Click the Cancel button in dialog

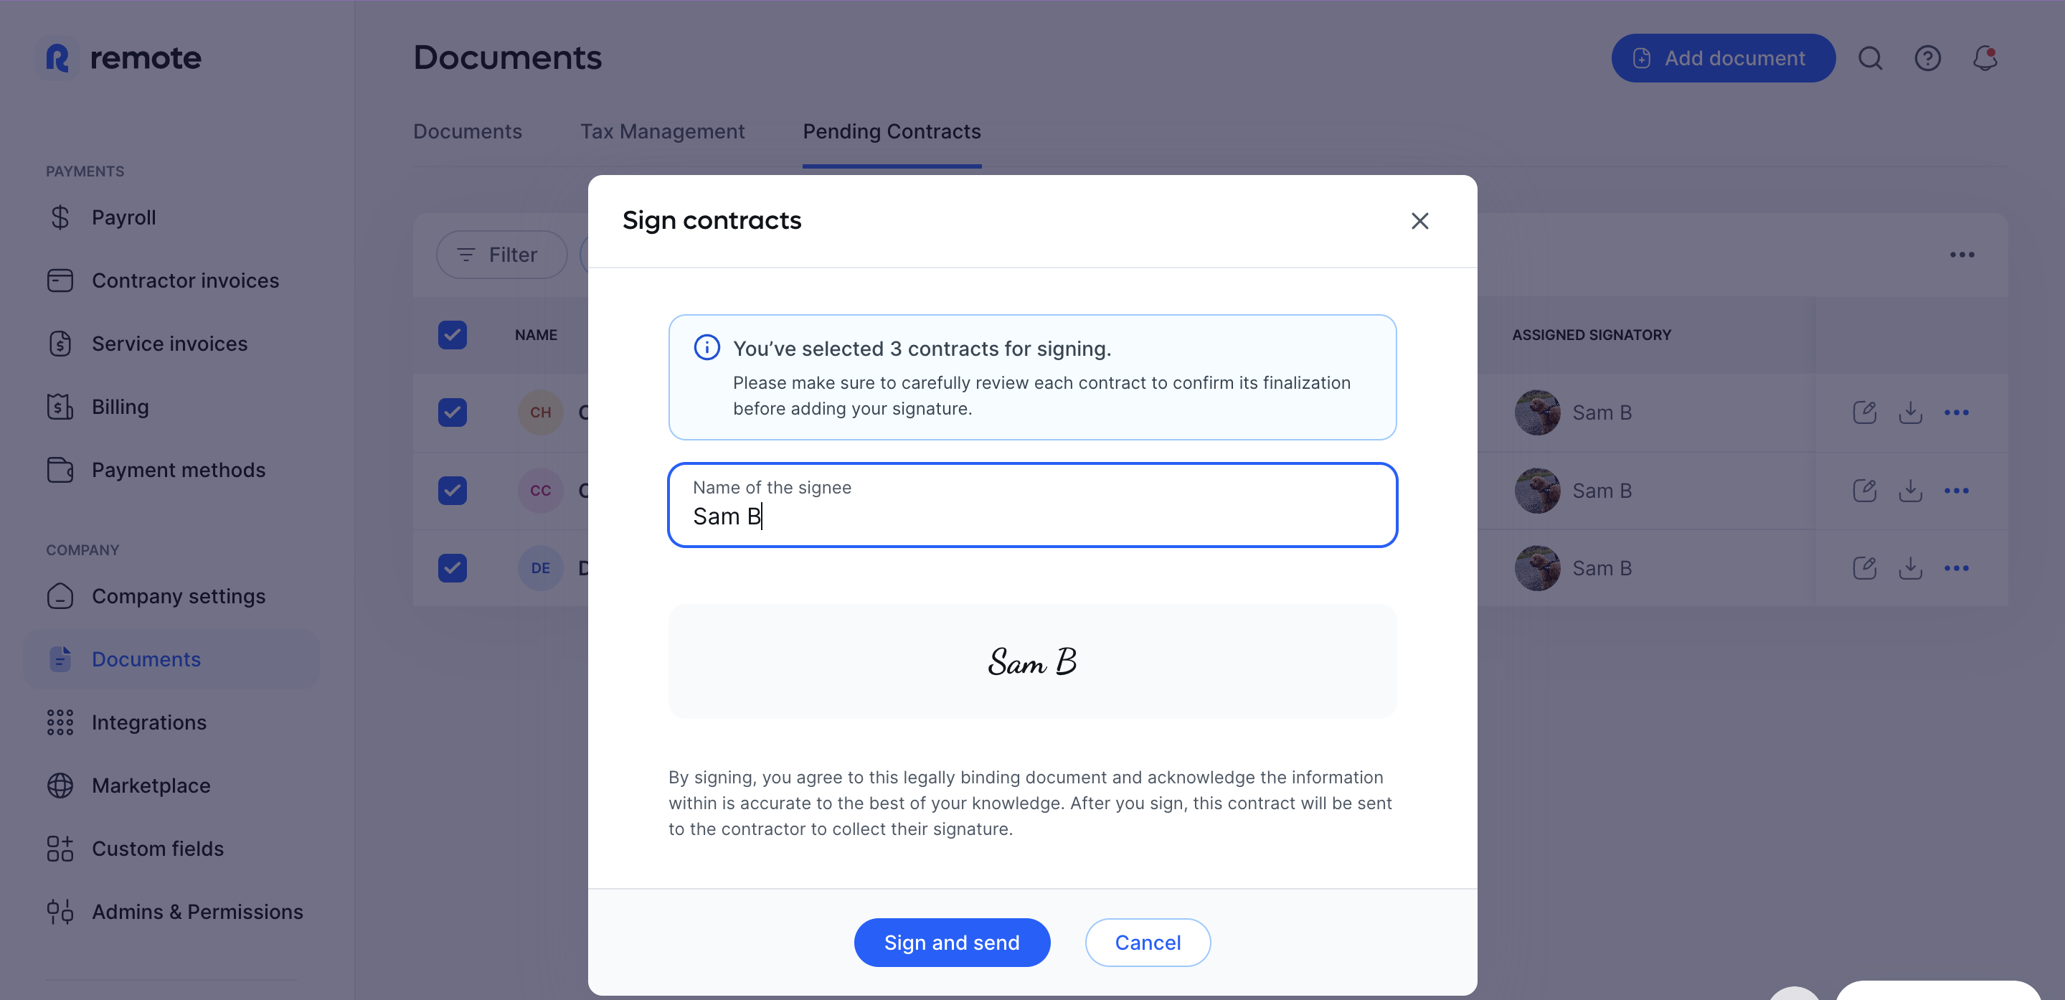click(x=1147, y=941)
